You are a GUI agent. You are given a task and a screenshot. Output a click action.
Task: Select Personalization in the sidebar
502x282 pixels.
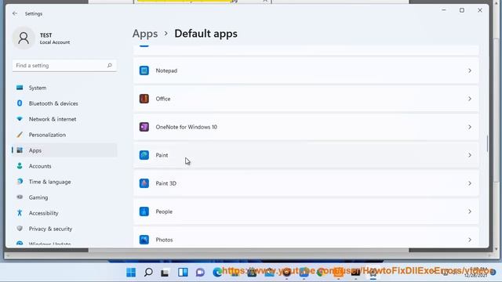[x=64, y=135]
